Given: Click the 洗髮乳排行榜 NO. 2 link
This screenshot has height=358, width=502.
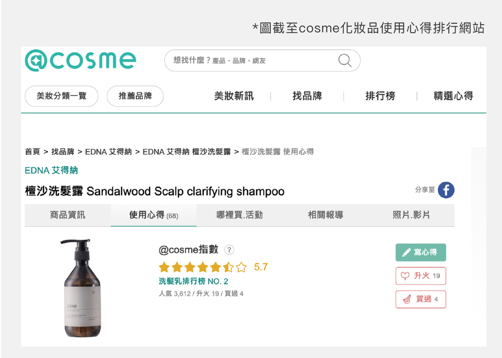Looking at the screenshot, I should coord(193,281).
